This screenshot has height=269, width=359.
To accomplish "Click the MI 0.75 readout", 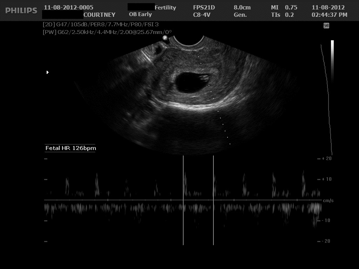I will 284,7.
